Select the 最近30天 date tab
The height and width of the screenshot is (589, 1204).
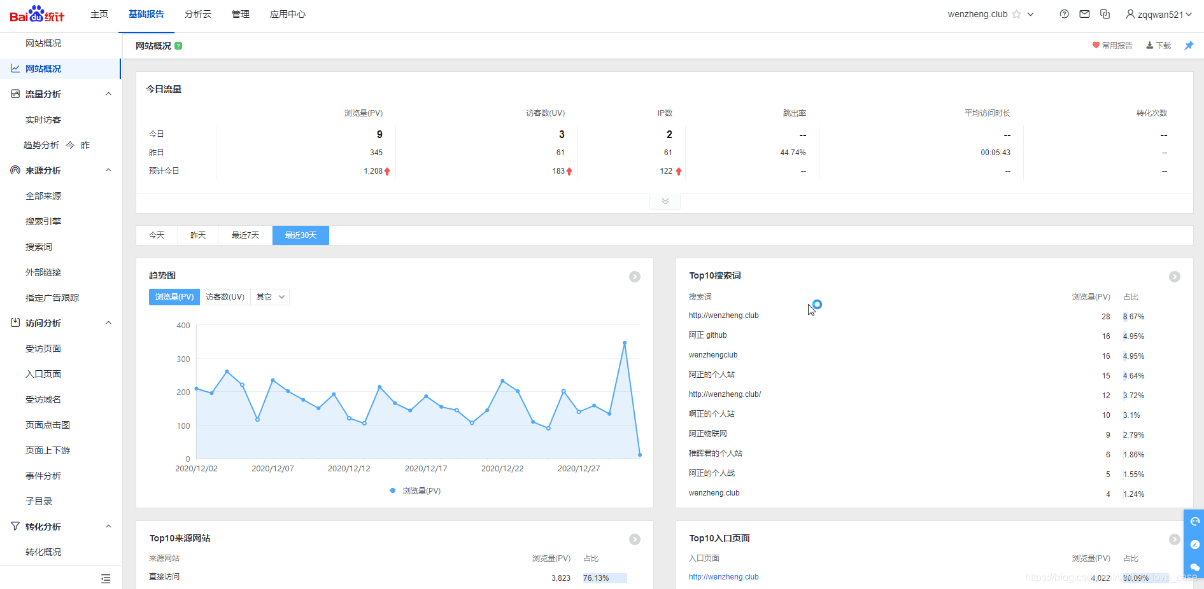[x=301, y=235]
